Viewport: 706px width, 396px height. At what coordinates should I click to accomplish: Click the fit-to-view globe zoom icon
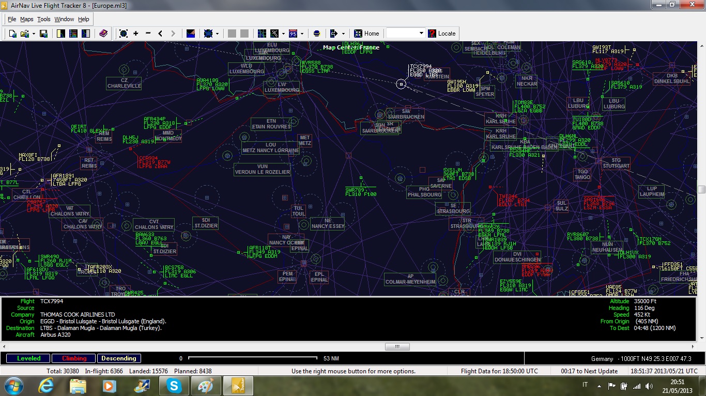click(x=124, y=34)
